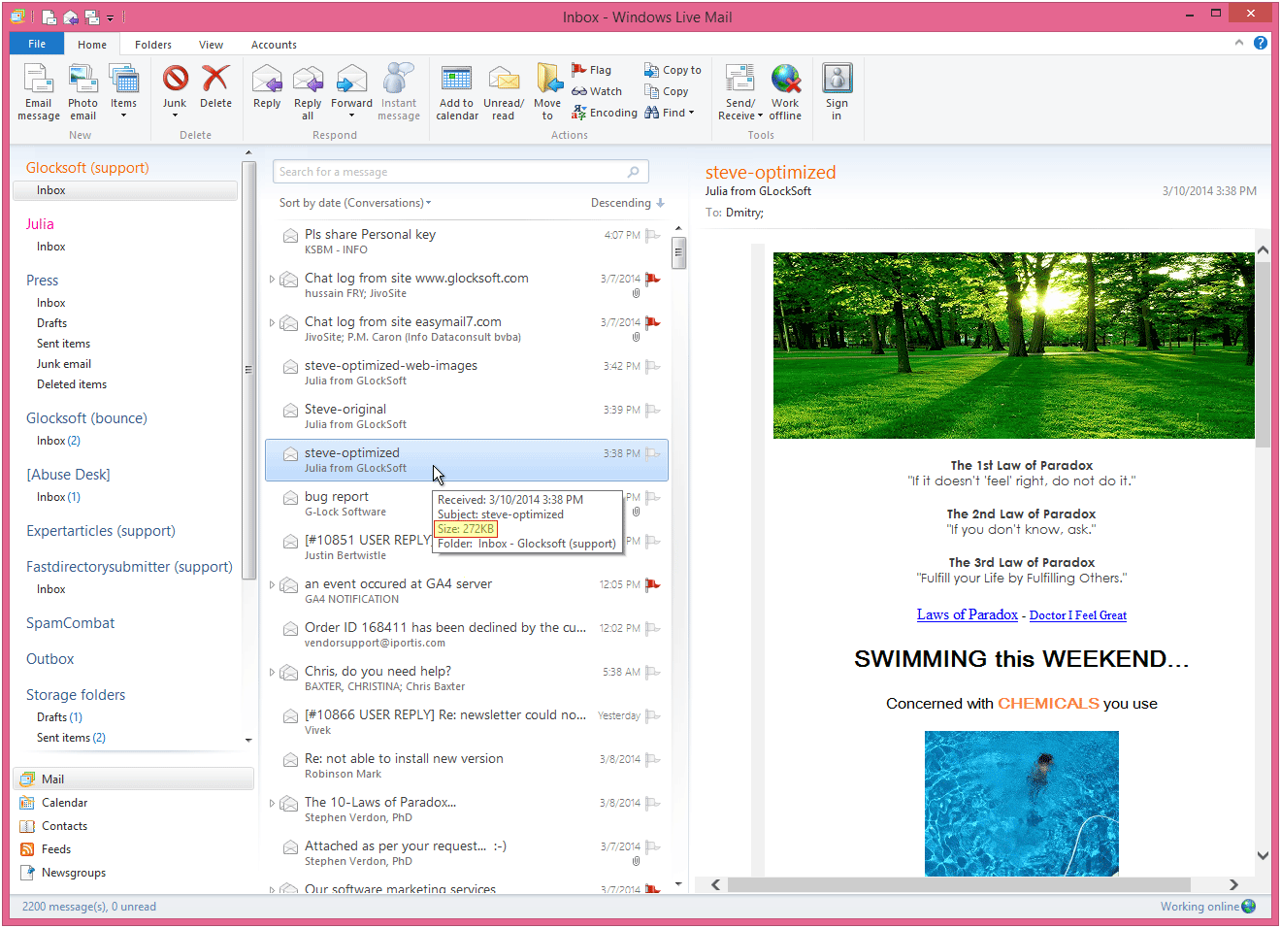Click the forest image in the email
The width and height of the screenshot is (1281, 928).
1013,346
